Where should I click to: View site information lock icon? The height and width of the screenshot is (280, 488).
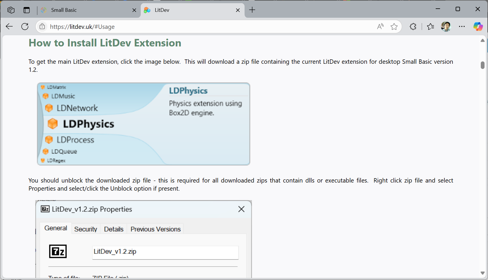[42, 27]
